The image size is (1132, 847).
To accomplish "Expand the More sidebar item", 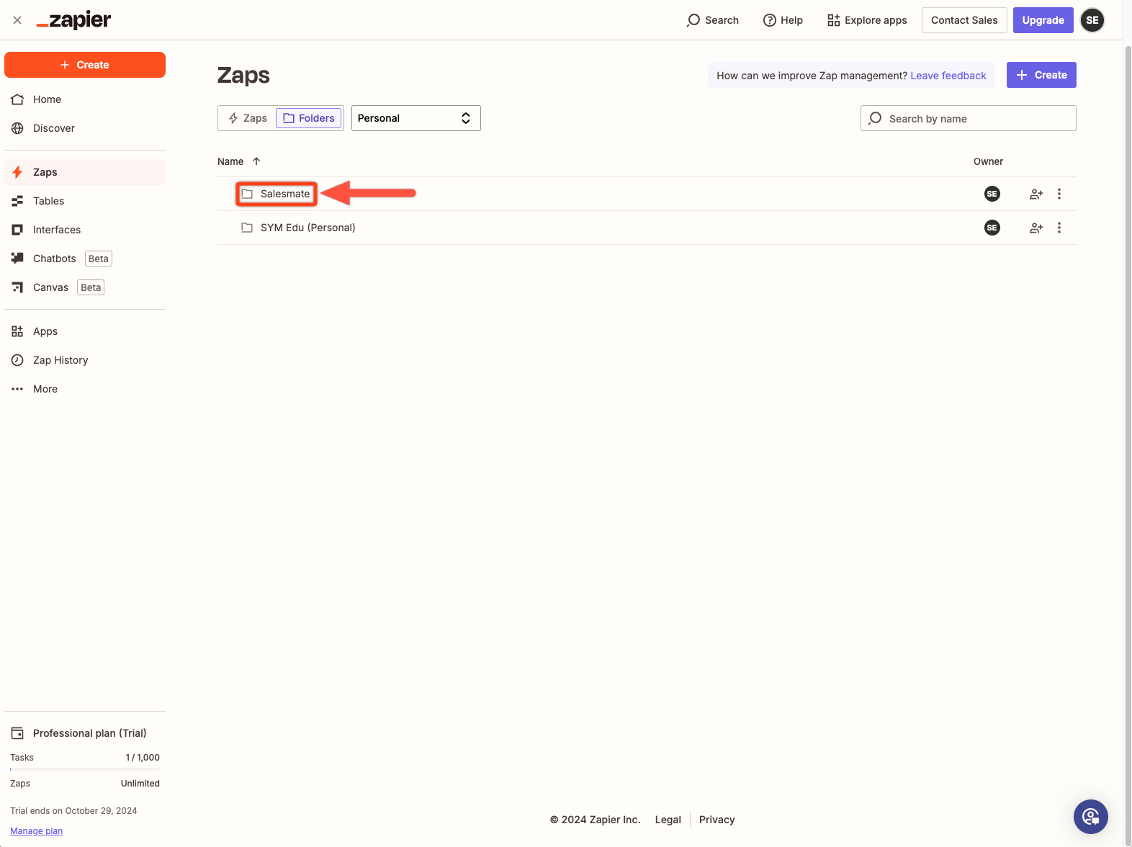I will (45, 389).
